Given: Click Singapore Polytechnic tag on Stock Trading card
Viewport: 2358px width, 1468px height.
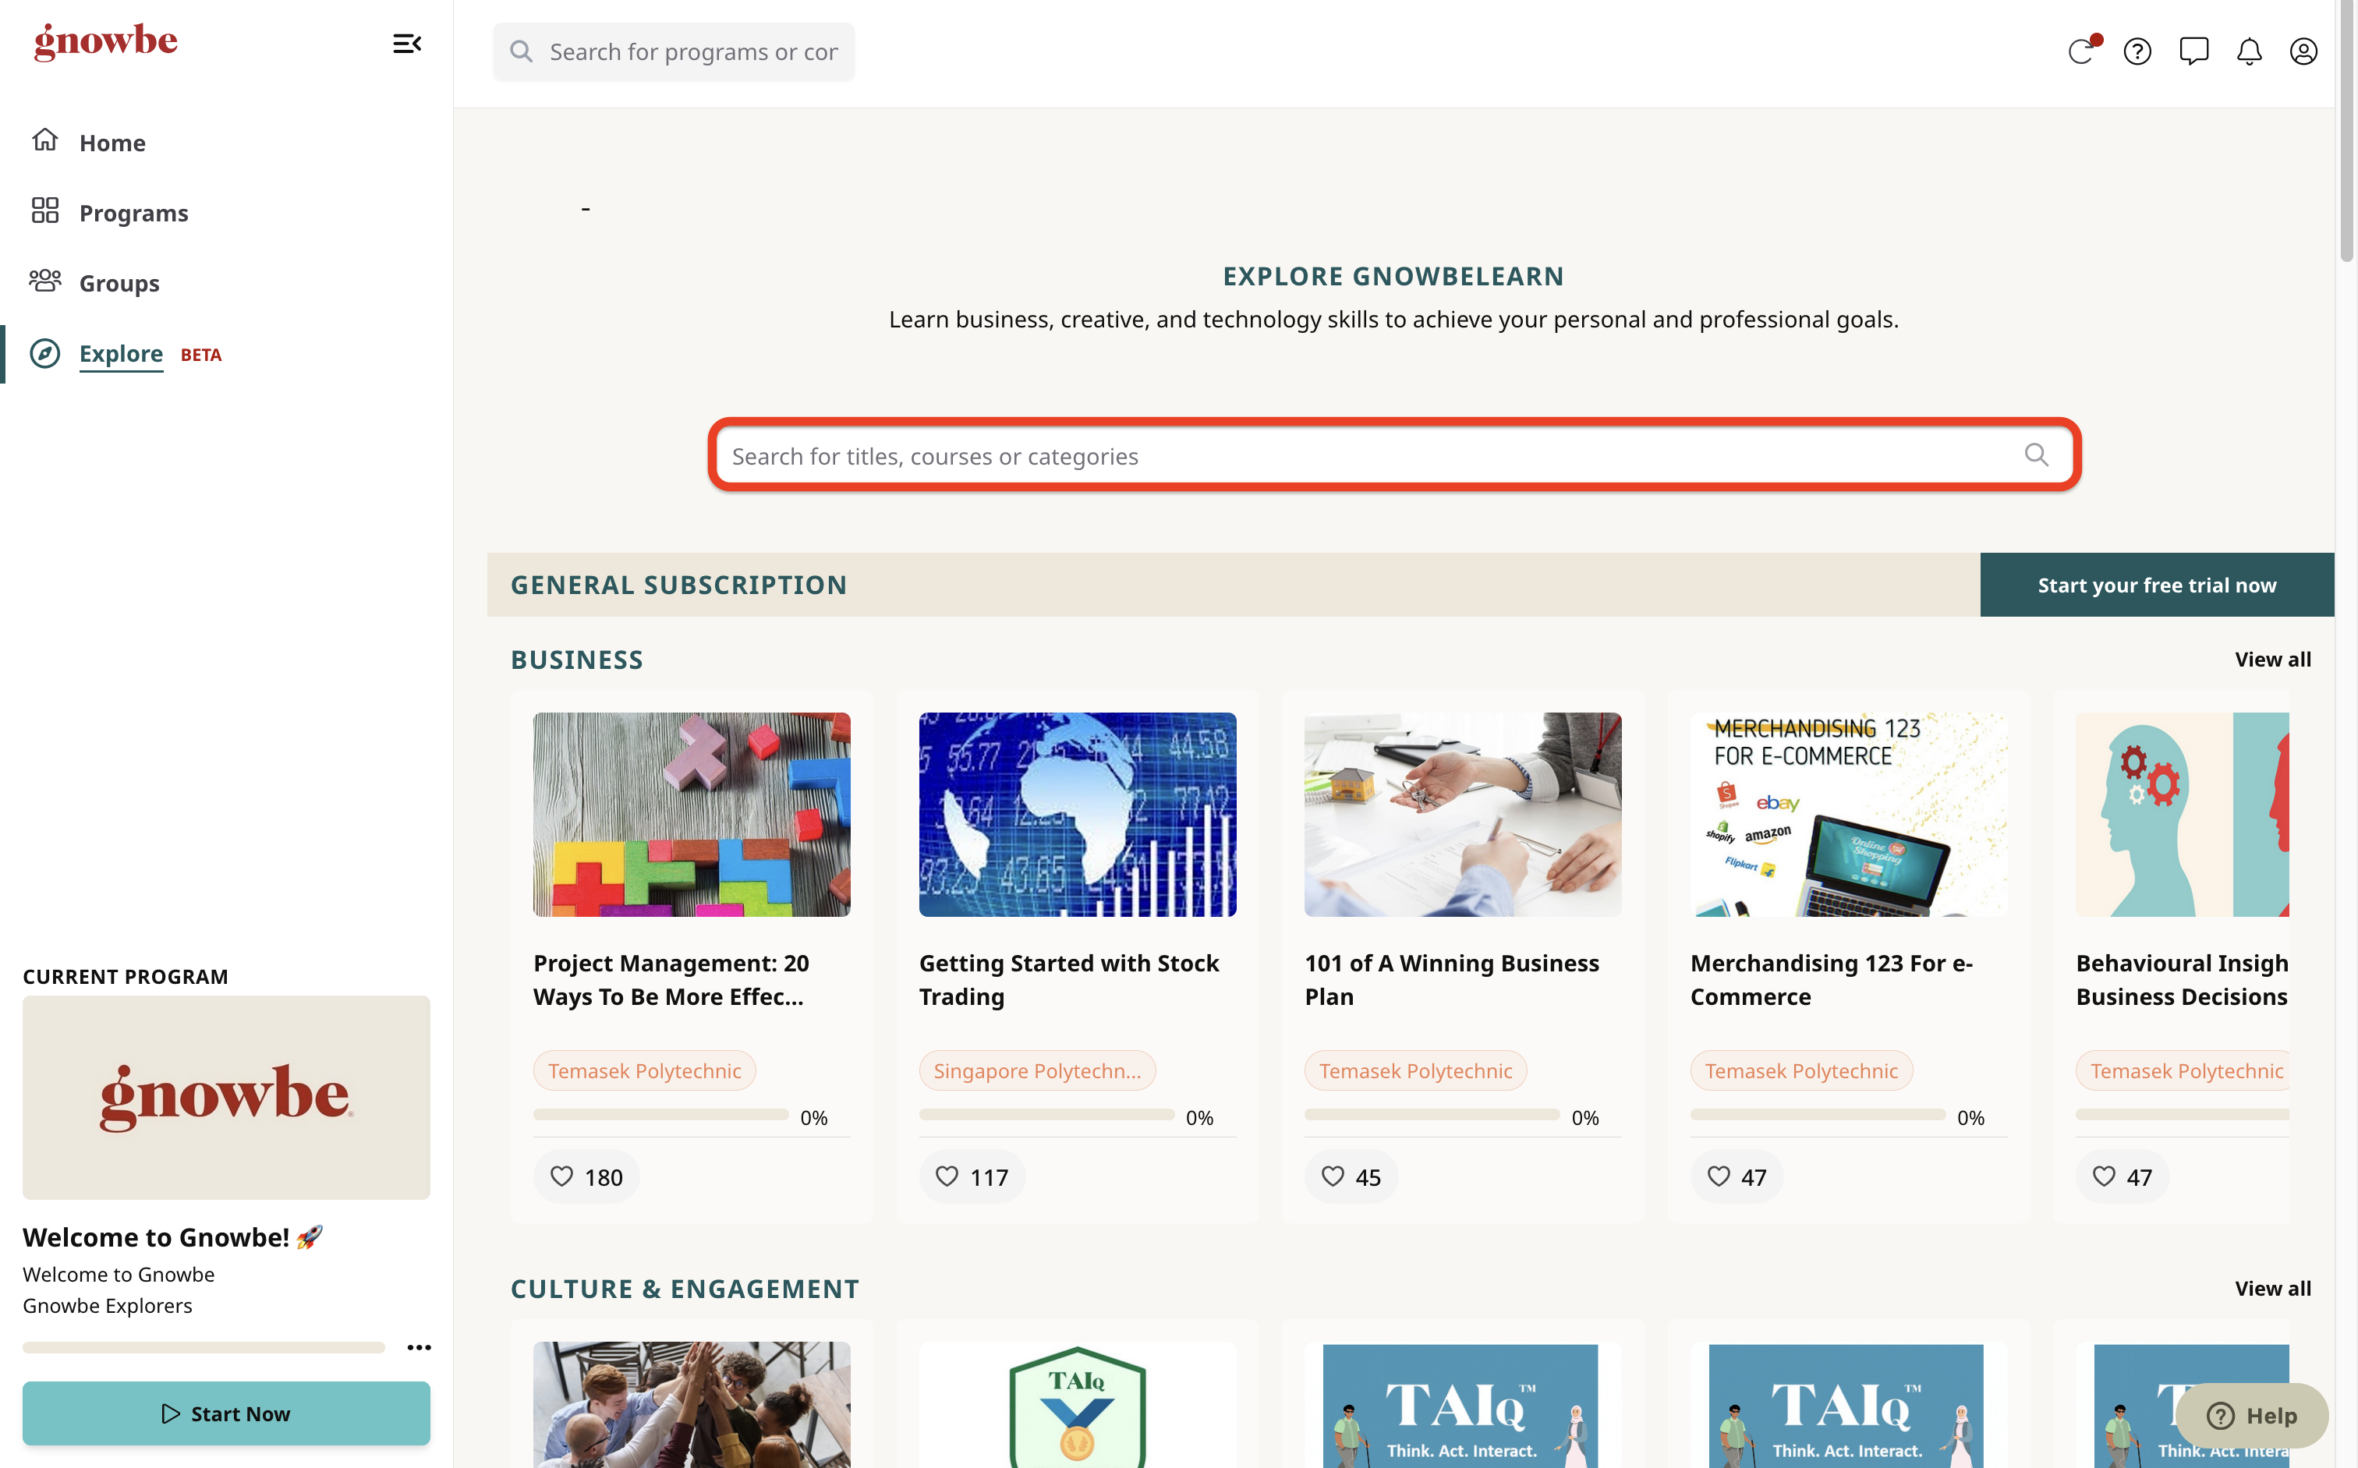Looking at the screenshot, I should pos(1037,1070).
